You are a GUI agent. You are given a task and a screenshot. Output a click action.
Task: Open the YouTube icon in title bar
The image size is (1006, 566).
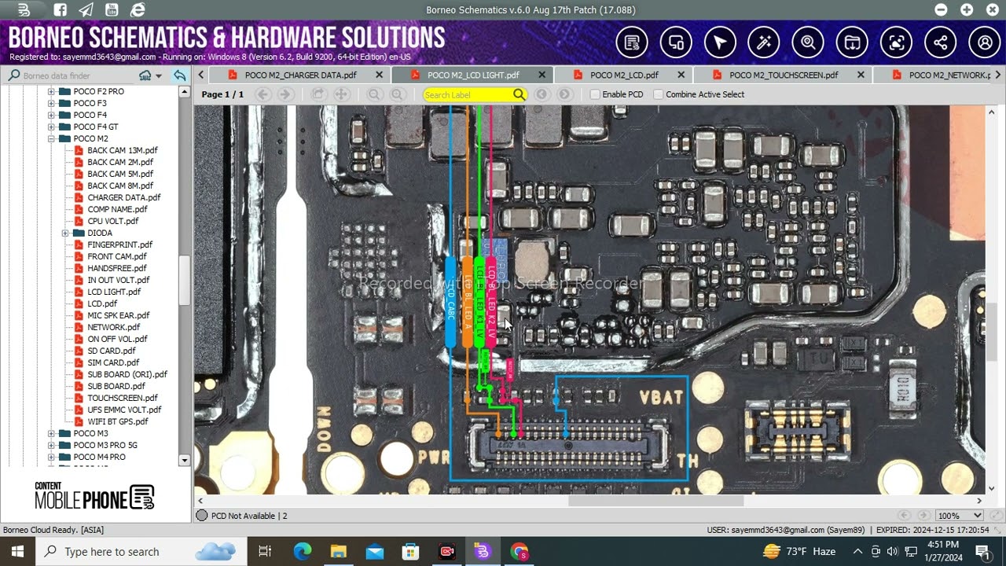(x=111, y=10)
